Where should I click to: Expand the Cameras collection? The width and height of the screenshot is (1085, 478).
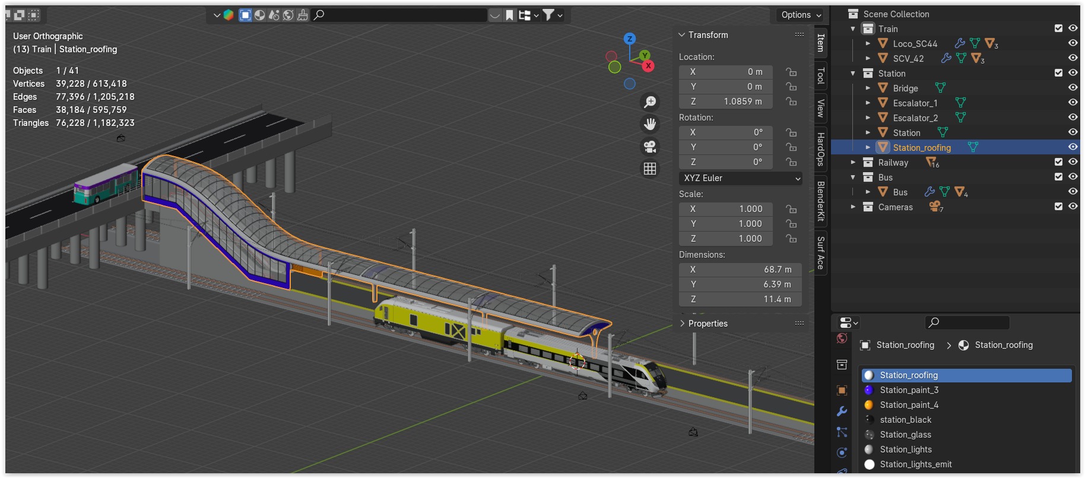pyautogui.click(x=853, y=207)
